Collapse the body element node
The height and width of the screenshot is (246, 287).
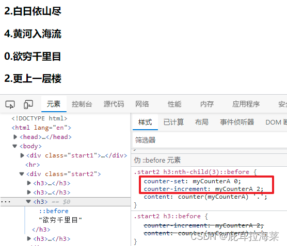[x=15, y=146]
